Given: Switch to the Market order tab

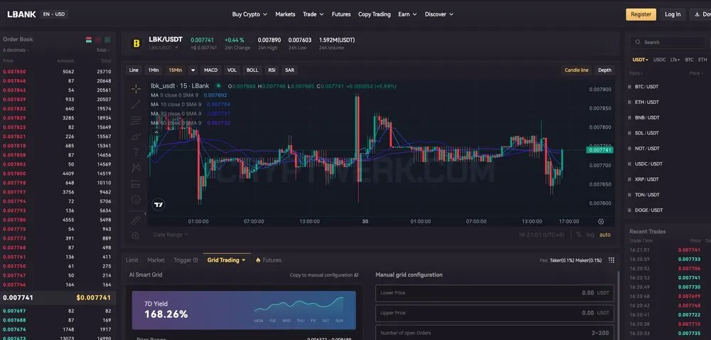Looking at the screenshot, I should coord(156,260).
